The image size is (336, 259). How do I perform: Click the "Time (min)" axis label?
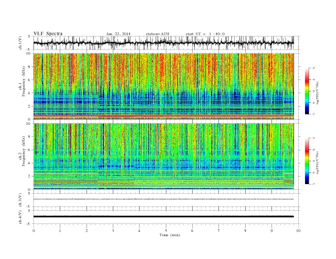[170, 235]
